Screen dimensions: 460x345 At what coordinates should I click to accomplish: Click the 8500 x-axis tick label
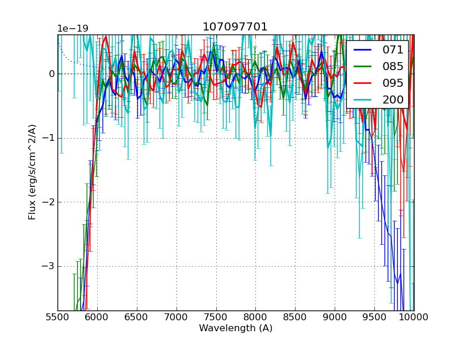295,317
